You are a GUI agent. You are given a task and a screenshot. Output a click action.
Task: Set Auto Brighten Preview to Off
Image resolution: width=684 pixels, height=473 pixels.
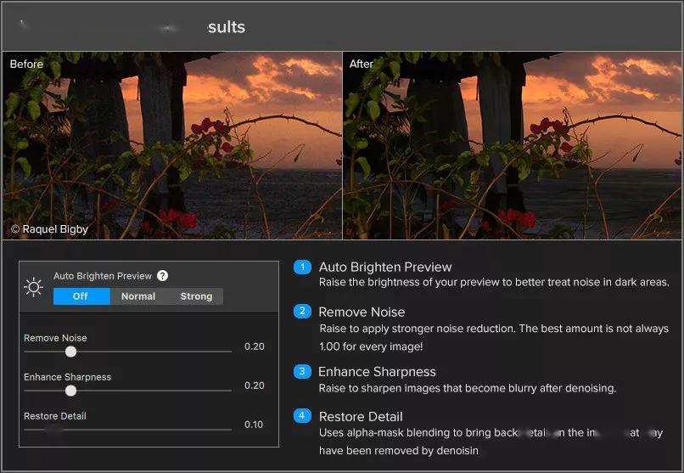click(81, 296)
